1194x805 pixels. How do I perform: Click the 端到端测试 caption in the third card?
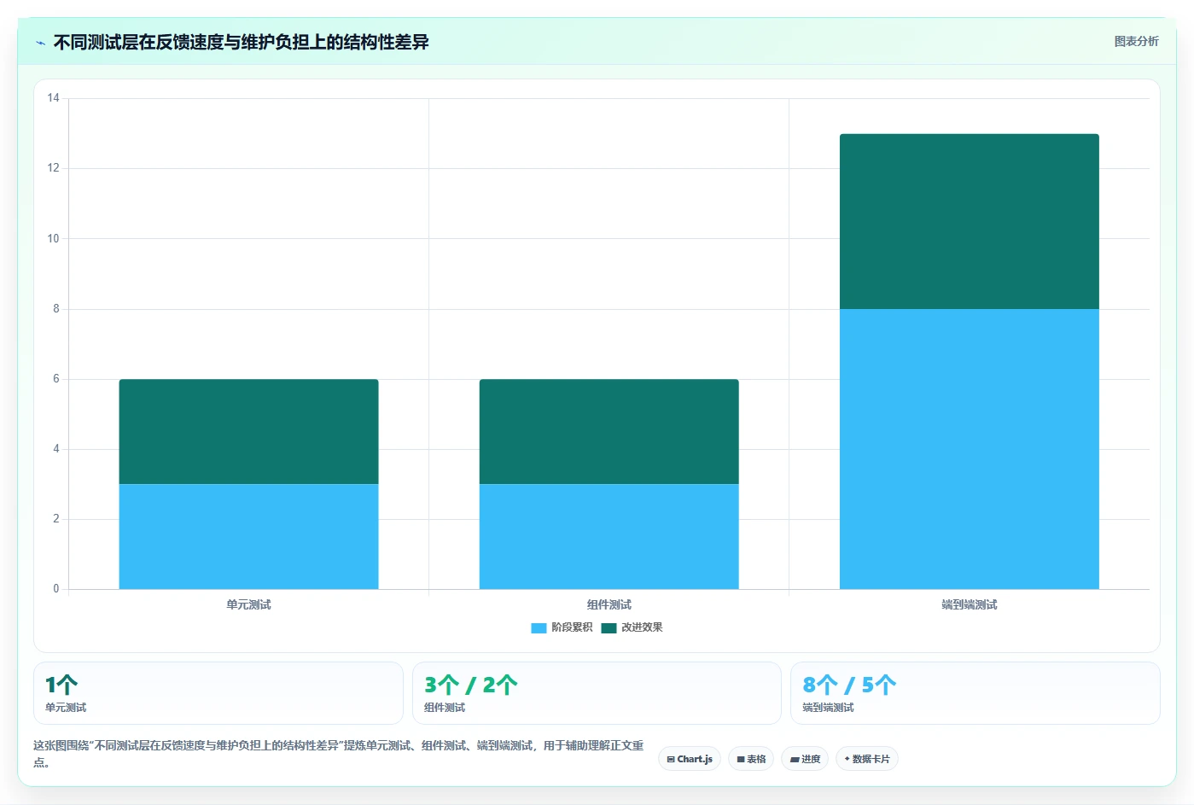point(828,708)
